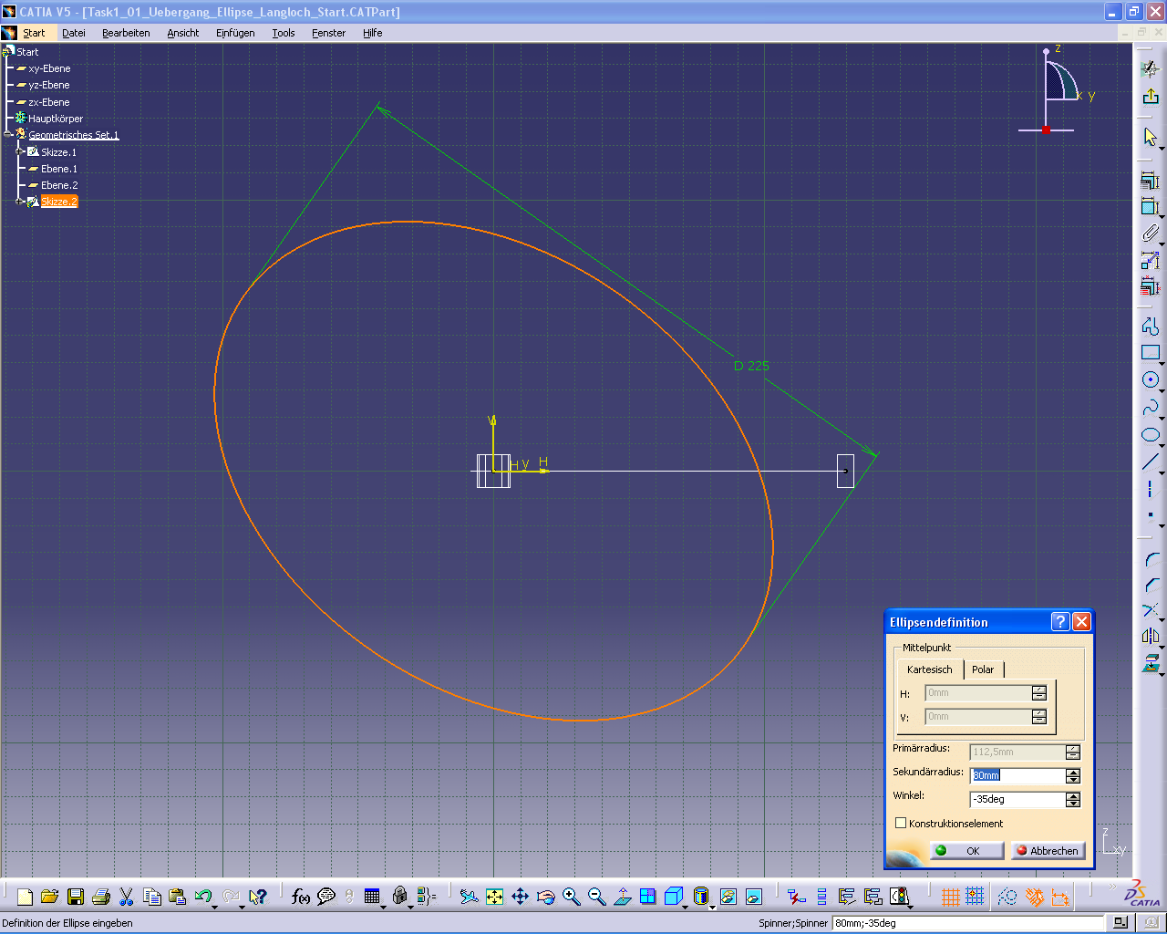
Task: Click the Paste clipboard icon
Action: [x=178, y=897]
